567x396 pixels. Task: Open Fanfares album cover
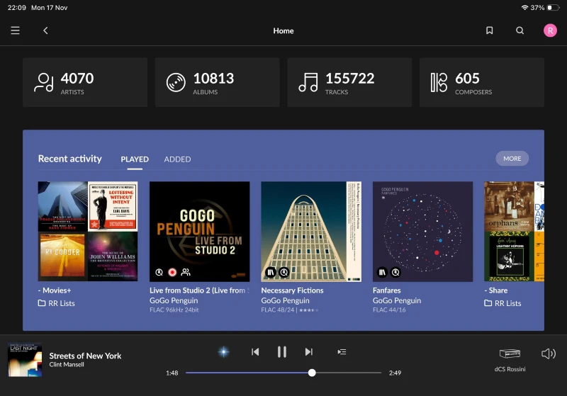tap(422, 231)
